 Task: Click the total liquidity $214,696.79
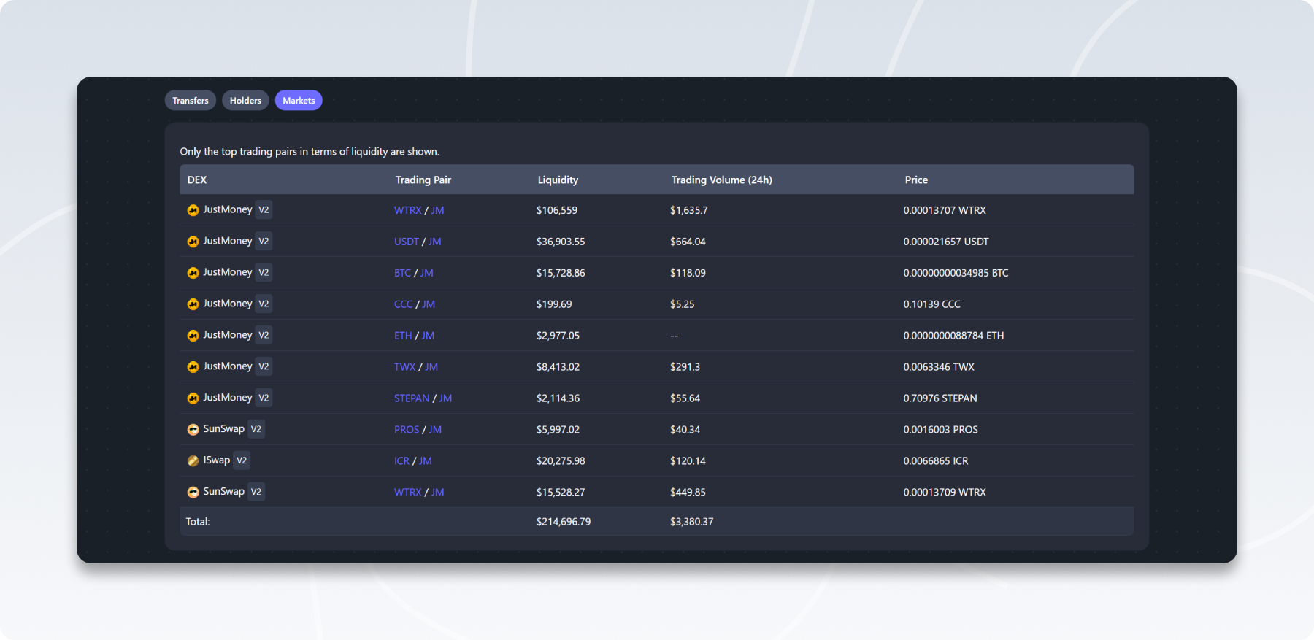(x=564, y=522)
